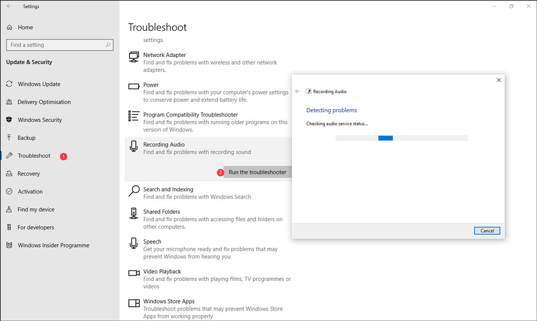
Task: Open the Delivery Optimisation page
Action: [x=44, y=102]
